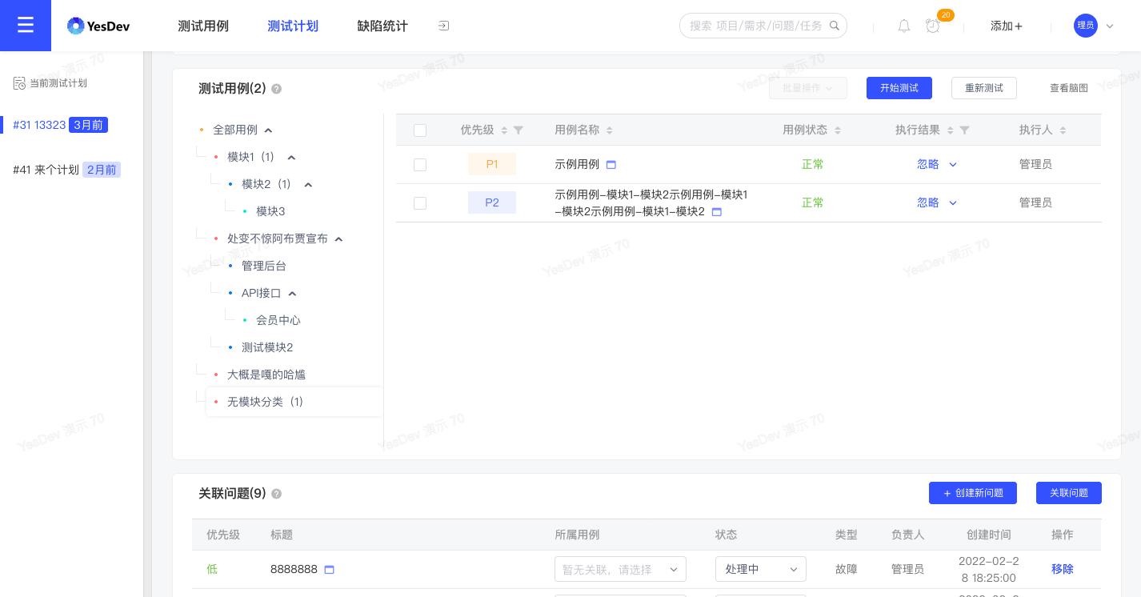
Task: Open the 暂无关联，请选择 dropdown
Action: (x=620, y=569)
